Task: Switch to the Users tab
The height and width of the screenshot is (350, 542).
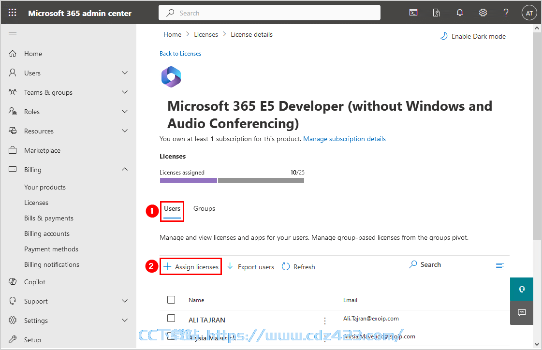Action: coord(172,208)
